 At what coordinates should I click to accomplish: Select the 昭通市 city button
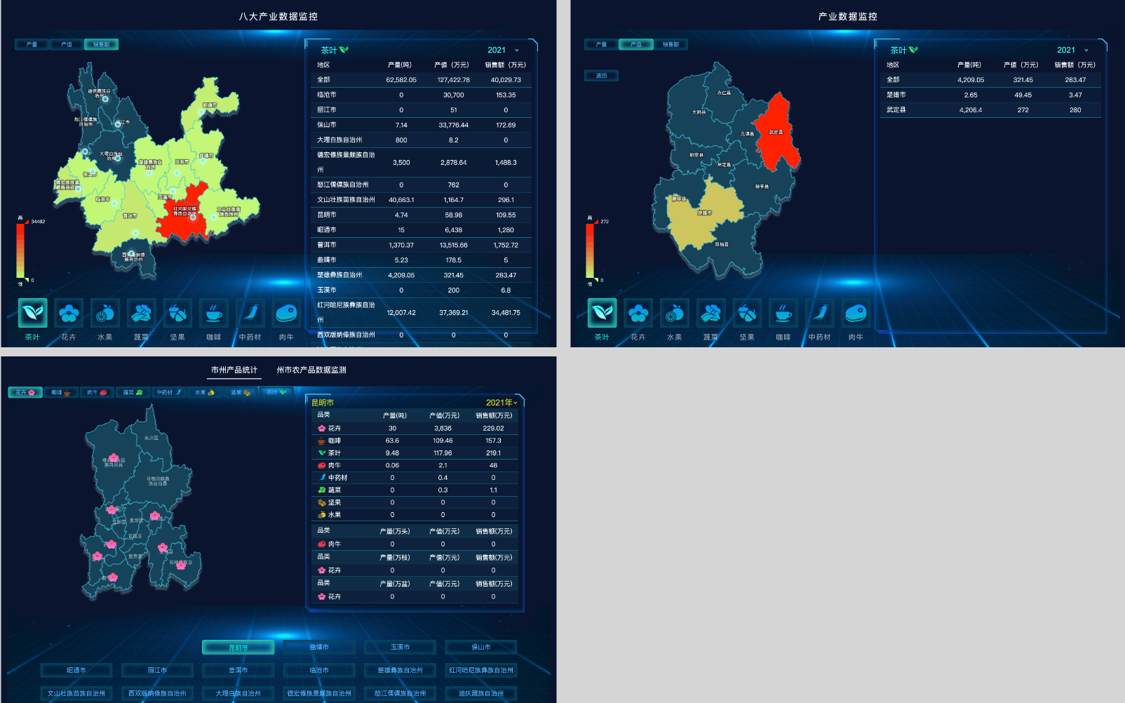(x=76, y=670)
